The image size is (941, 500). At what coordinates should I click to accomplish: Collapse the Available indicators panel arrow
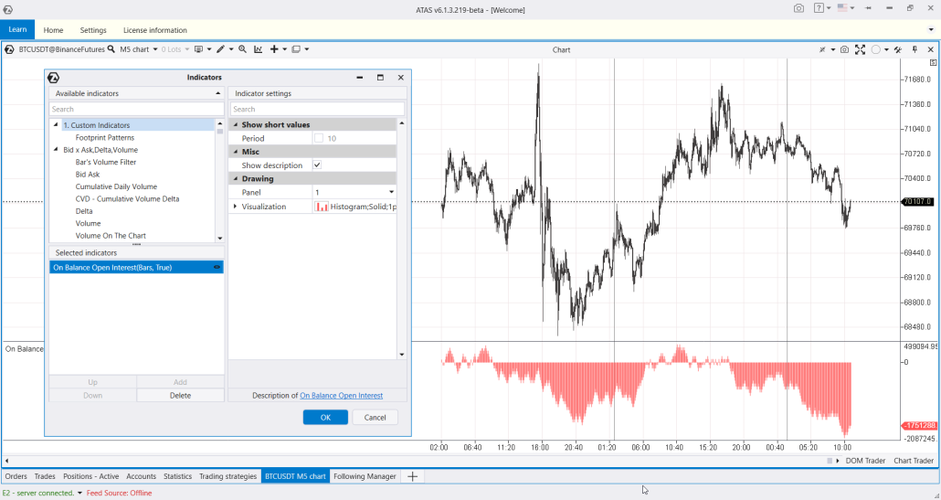click(217, 93)
